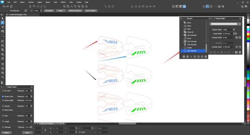This screenshot has height=135, width=250.
Task: Enable the Fill Color checkbox
Action: tap(3, 91)
